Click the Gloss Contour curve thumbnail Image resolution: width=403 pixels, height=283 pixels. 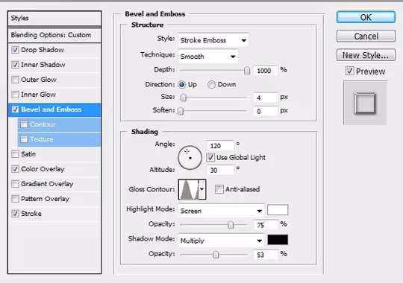click(x=189, y=189)
